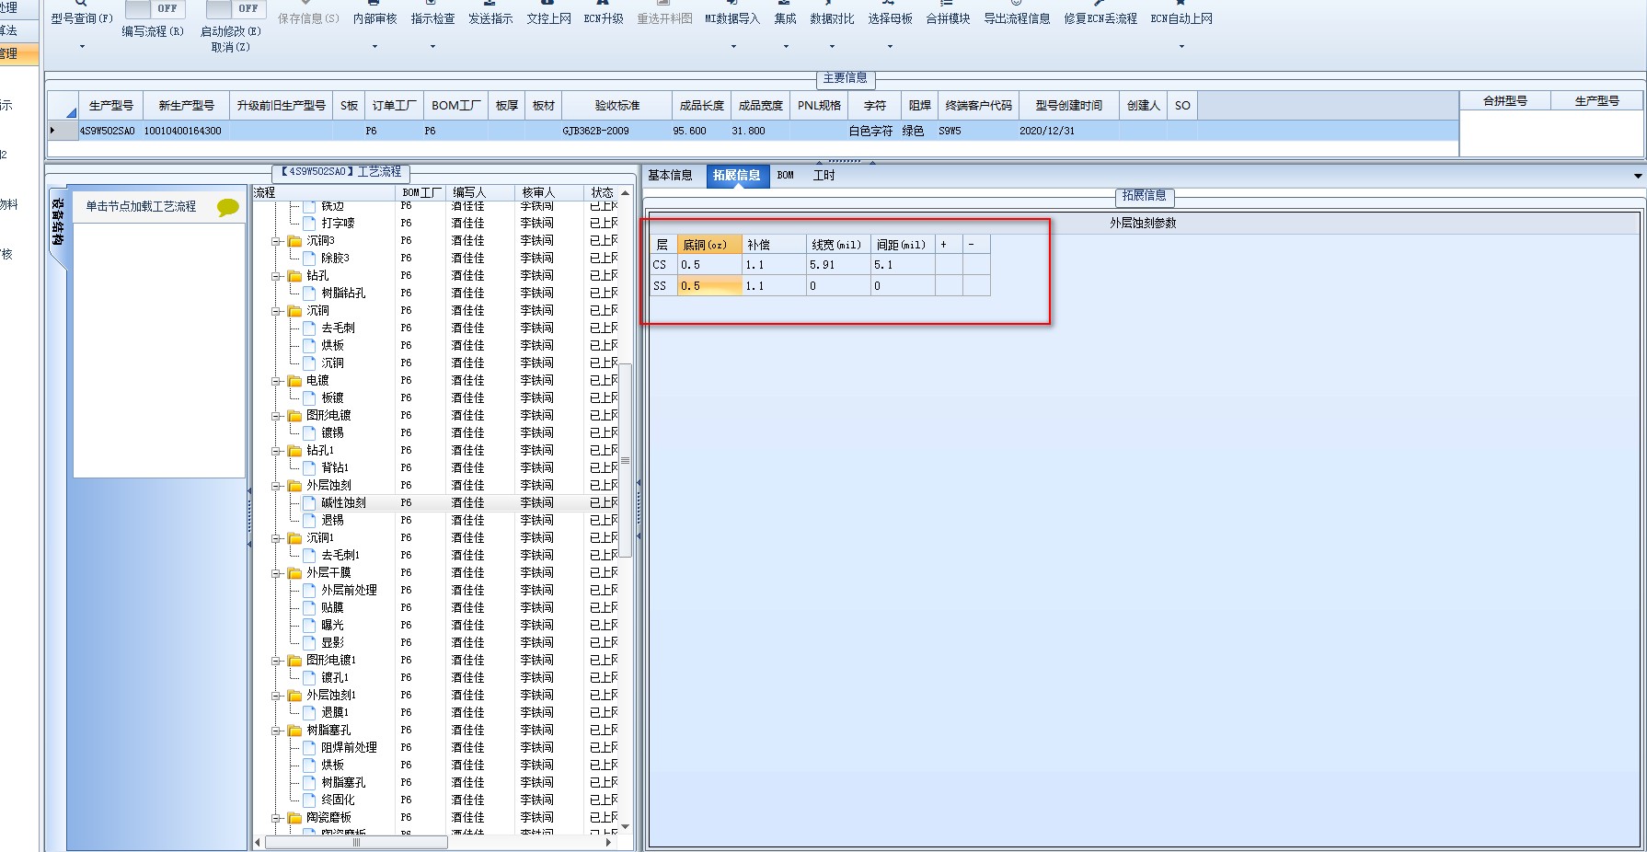Click the 合拼型号 column header
Viewport: 1647px width, 852px height.
coord(1505,101)
